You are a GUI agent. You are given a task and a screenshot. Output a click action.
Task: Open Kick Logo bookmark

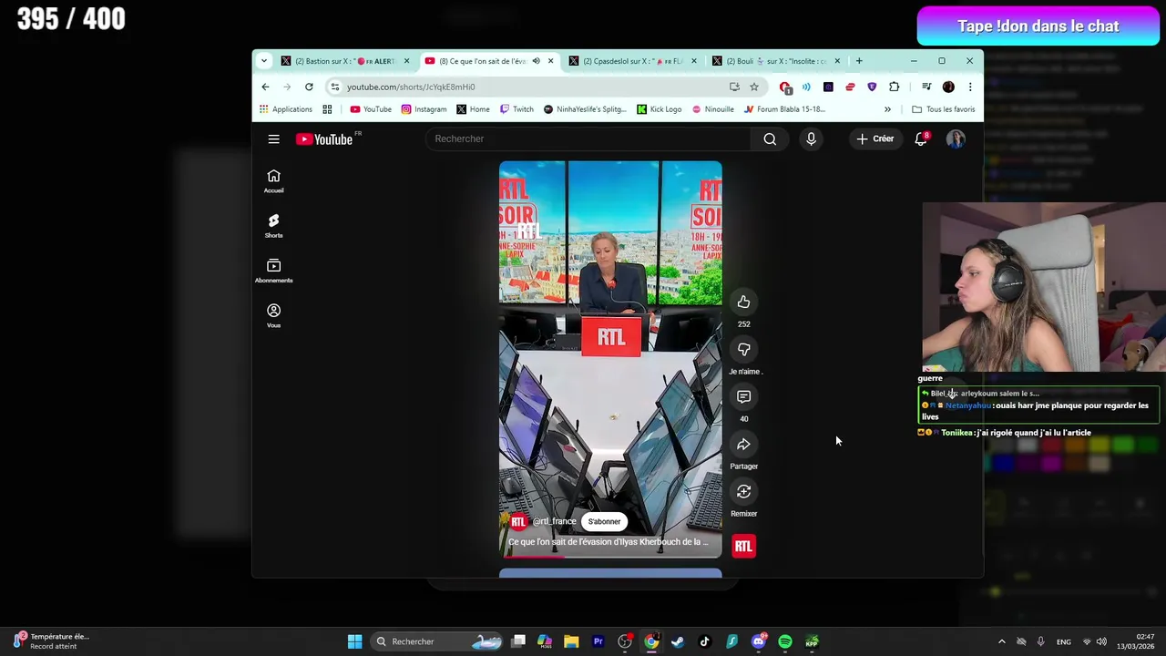pos(660,109)
